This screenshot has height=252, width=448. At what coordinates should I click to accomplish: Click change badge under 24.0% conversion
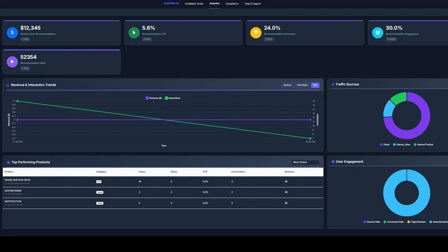point(269,39)
